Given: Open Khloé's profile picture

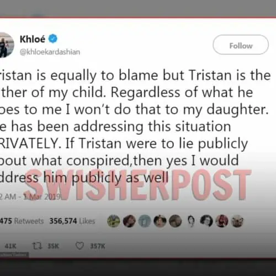Looking at the screenshot, I should click(7, 45).
